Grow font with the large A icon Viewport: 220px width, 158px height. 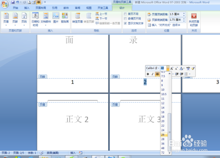(172, 68)
